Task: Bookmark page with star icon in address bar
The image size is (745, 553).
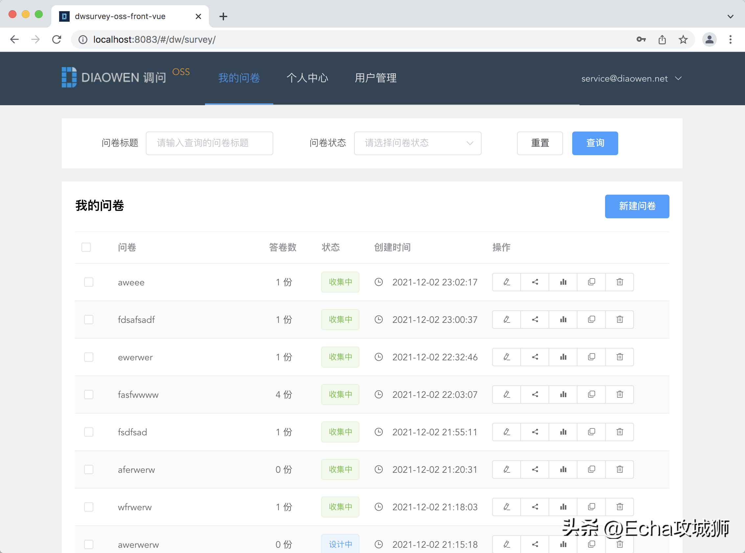Action: pyautogui.click(x=683, y=39)
